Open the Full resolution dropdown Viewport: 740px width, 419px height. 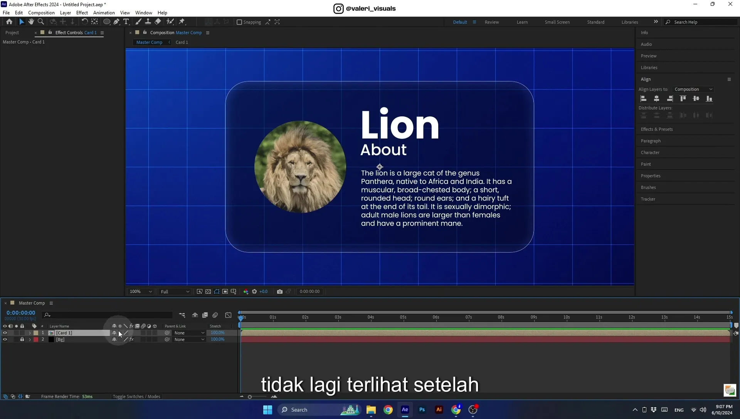point(175,292)
